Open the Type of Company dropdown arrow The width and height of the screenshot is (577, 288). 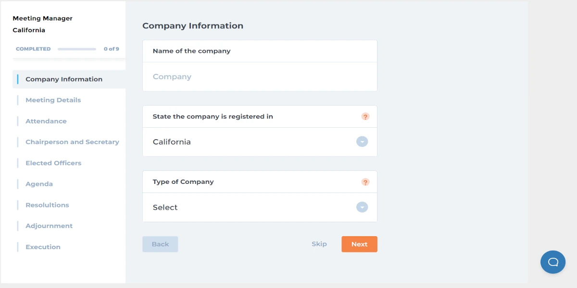coord(362,207)
